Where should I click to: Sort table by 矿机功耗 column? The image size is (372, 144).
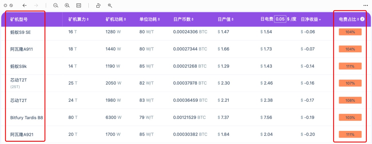click(x=116, y=19)
